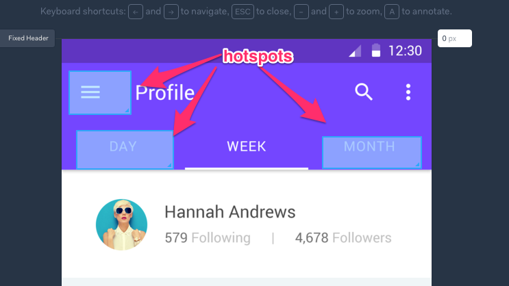Select the MONTH tab hotspot
This screenshot has height=286, width=509.
click(x=372, y=153)
